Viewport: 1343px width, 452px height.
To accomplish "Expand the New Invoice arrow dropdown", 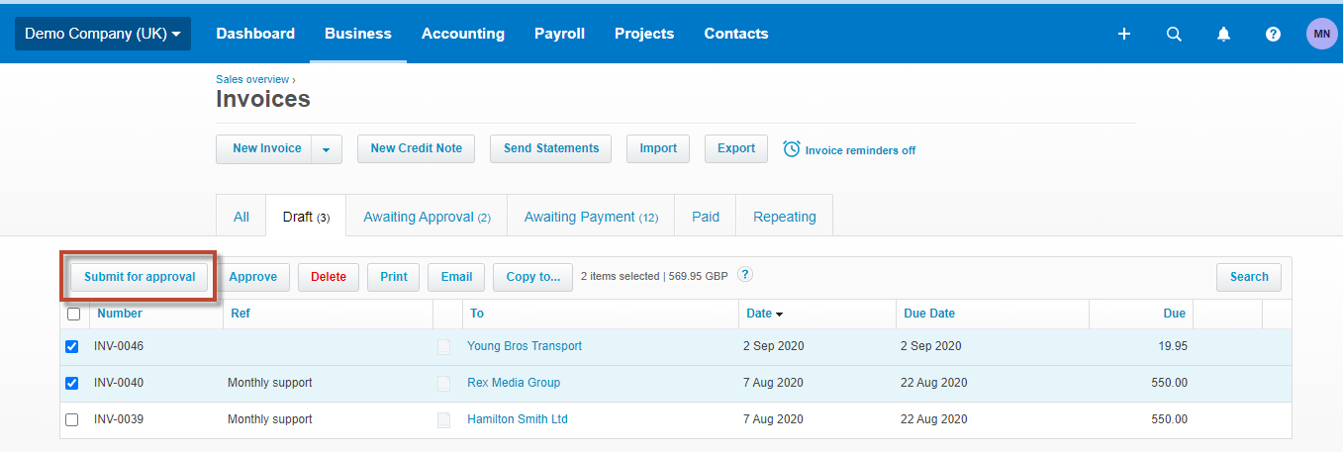I will pyautogui.click(x=328, y=149).
